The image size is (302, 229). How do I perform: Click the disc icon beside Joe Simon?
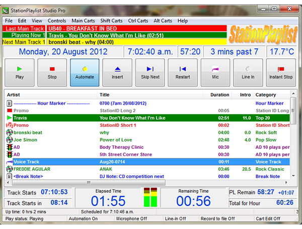[x=10, y=140]
